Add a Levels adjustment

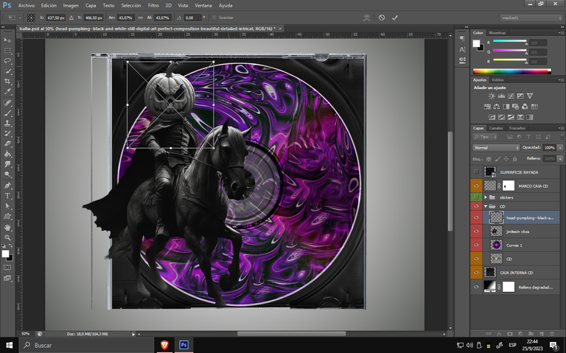[501, 96]
